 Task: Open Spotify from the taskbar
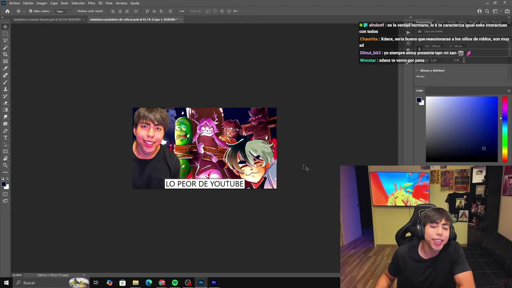click(175, 283)
